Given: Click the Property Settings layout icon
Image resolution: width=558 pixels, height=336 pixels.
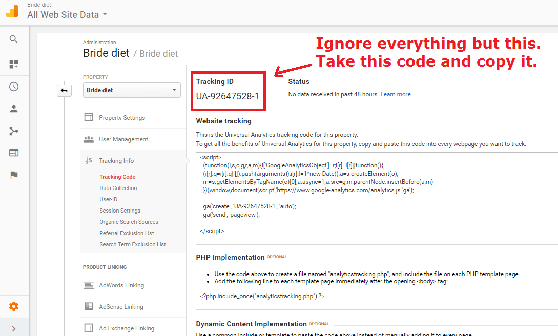Looking at the screenshot, I should (88, 117).
